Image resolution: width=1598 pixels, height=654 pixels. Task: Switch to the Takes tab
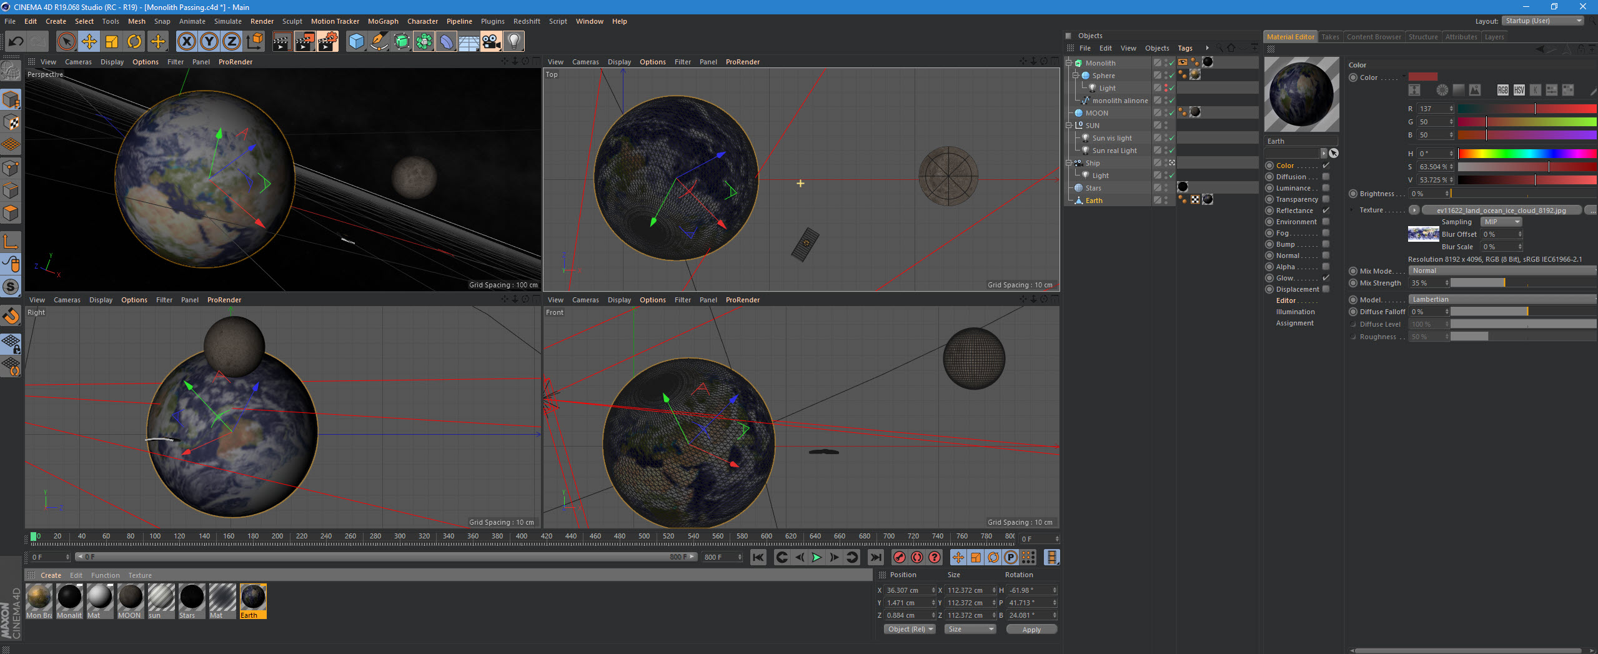point(1330,37)
